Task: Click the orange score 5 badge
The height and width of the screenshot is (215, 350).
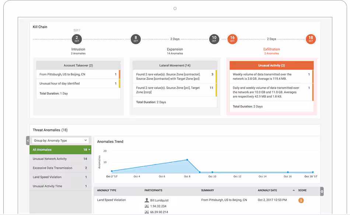Action: (301, 200)
